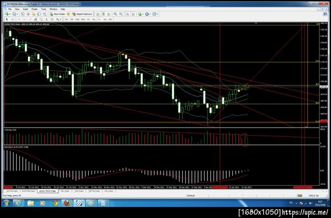Viewport: 331px width, 218px height.
Task: Open the File menu
Action: pos(10,9)
